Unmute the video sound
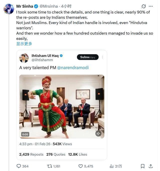The width and height of the screenshot is (160, 171). (98, 133)
